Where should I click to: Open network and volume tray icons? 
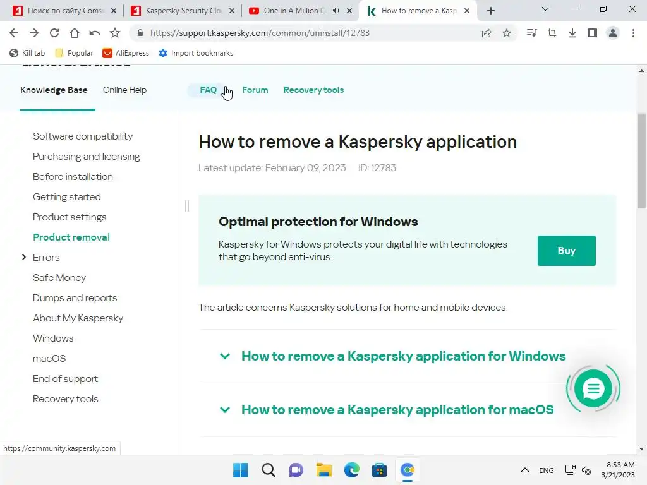click(x=578, y=470)
